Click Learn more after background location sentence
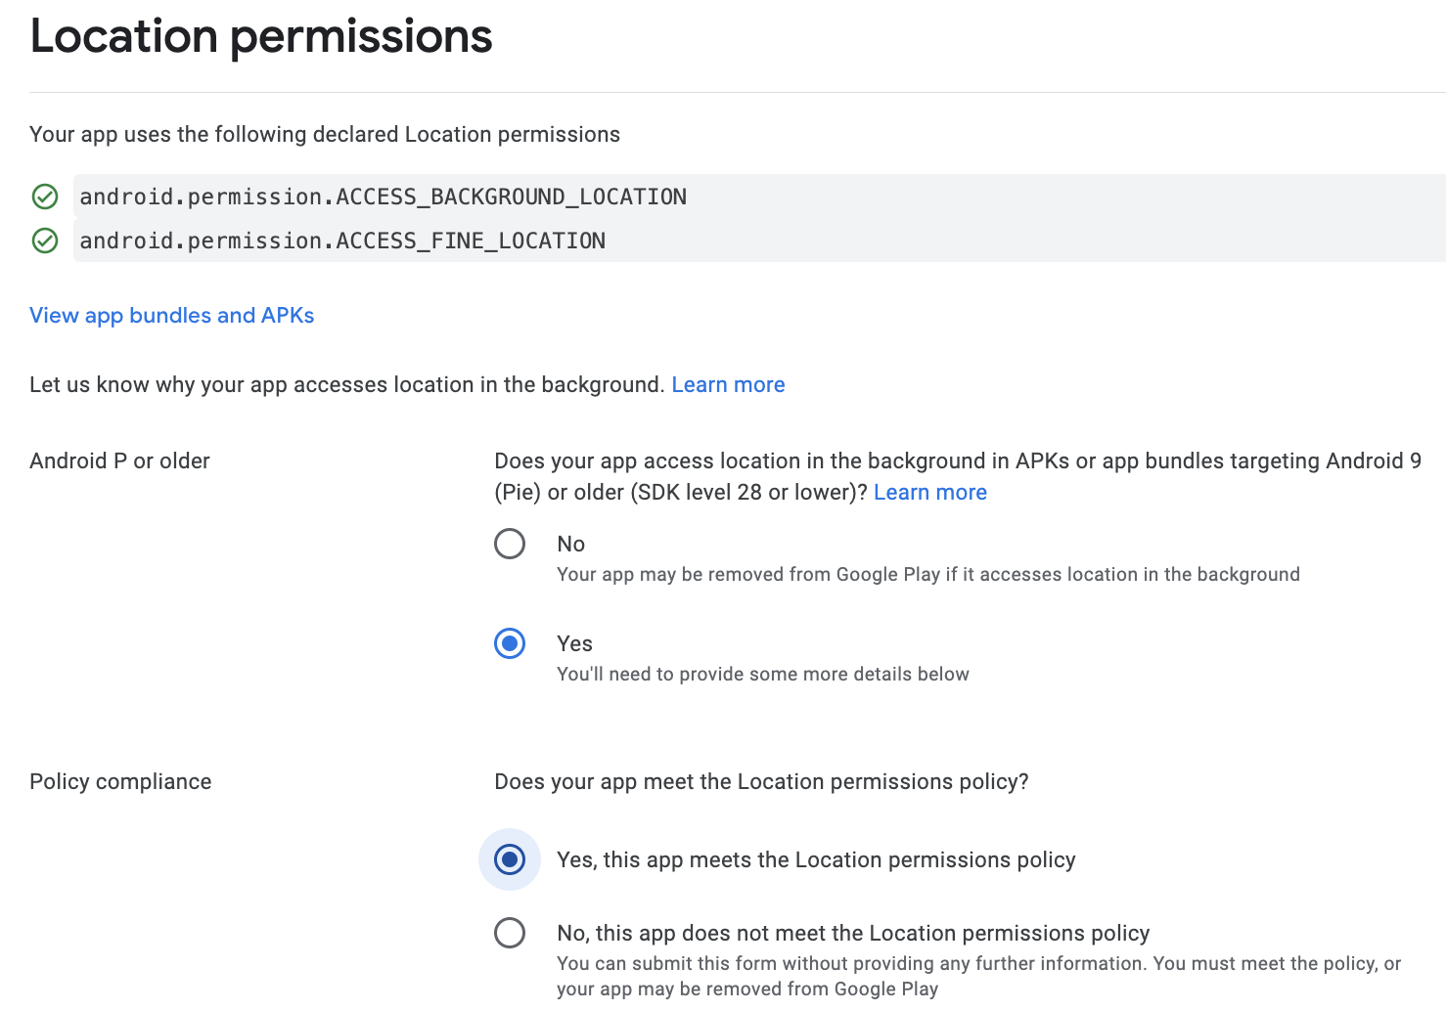 tap(728, 385)
